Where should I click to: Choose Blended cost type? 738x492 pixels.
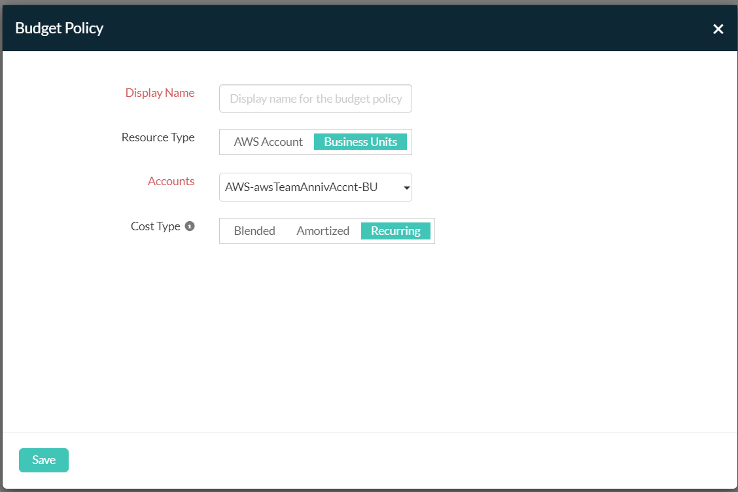pyautogui.click(x=255, y=231)
